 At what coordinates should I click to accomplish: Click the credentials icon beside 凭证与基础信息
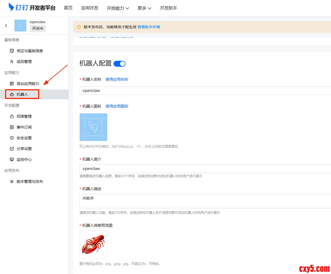[x=12, y=51]
